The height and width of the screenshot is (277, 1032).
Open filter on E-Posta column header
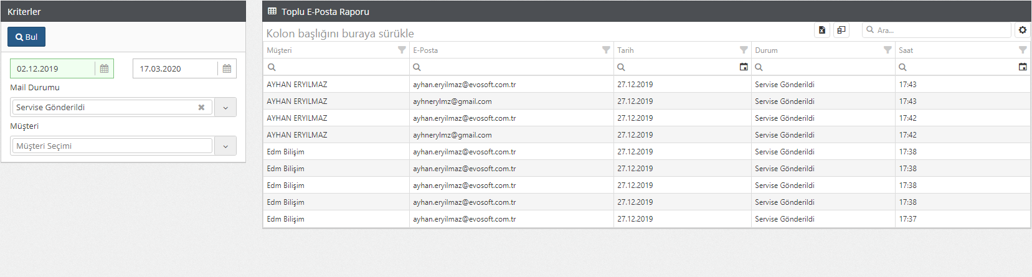606,50
